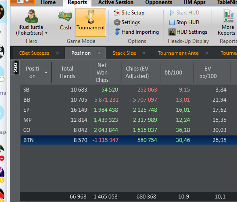
Task: Close the Stack Size tab
Action: click(144, 53)
